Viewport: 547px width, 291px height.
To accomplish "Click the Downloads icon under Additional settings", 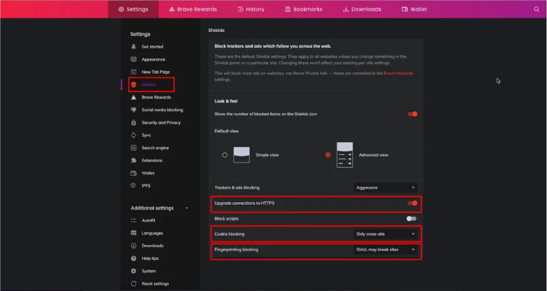I will [x=134, y=246].
